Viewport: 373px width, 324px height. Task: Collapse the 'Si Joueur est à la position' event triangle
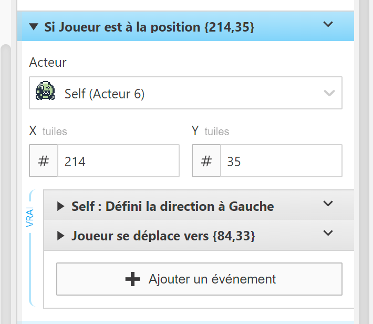(34, 27)
